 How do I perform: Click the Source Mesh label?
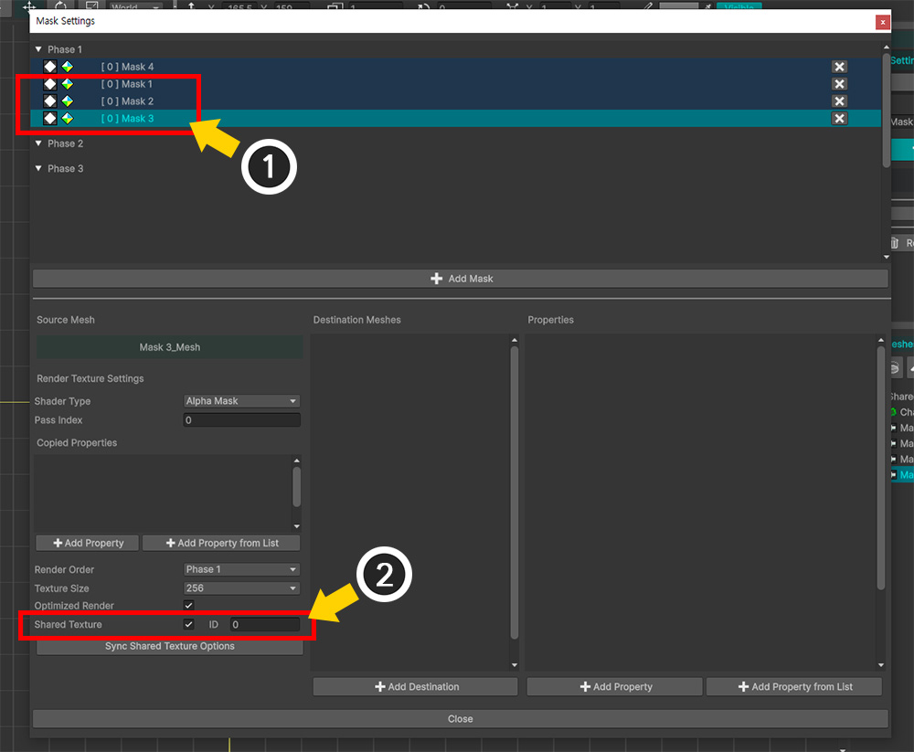[65, 320]
